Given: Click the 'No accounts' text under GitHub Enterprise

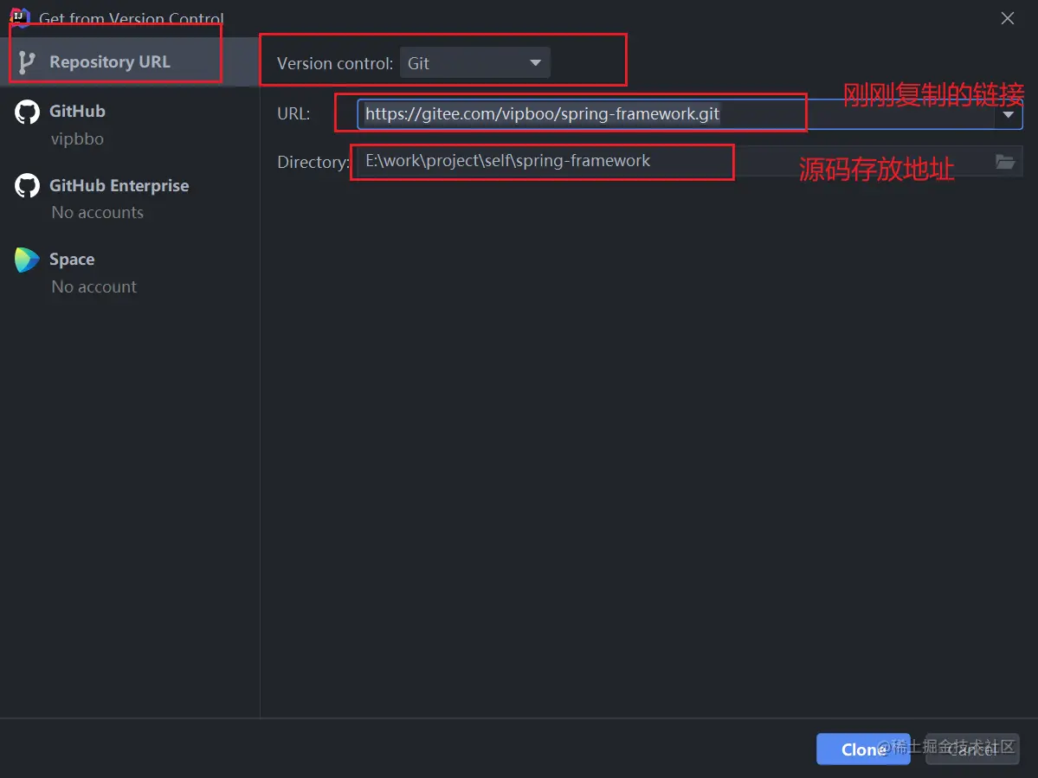Looking at the screenshot, I should tap(97, 212).
